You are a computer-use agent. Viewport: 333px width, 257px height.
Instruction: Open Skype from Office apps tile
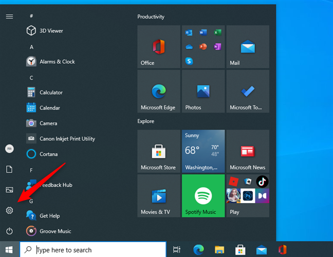tap(189, 61)
